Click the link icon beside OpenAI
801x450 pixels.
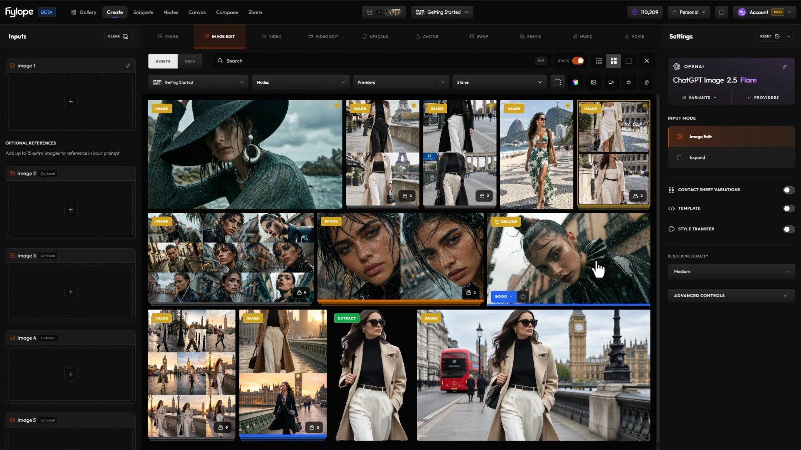coord(785,66)
